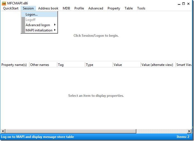This screenshot has width=194, height=141.
Task: Click the Smart View column header
Action: [x=184, y=65]
